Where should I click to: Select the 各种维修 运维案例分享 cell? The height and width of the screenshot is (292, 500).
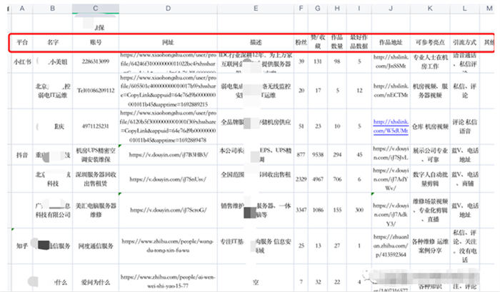(430, 246)
